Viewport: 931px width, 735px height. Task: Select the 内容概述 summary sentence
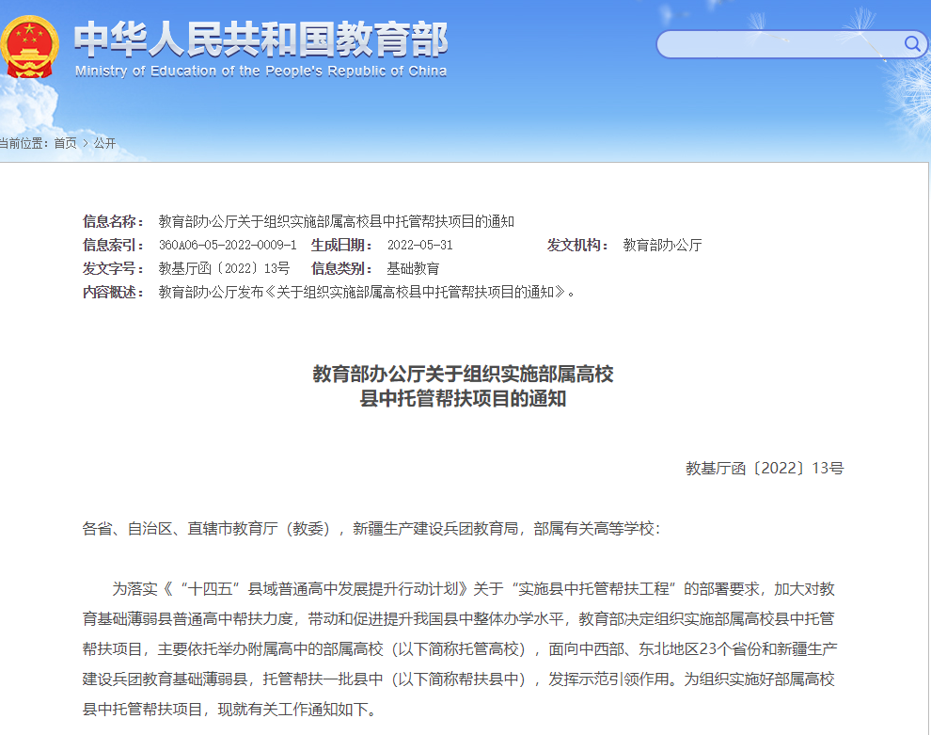click(367, 293)
